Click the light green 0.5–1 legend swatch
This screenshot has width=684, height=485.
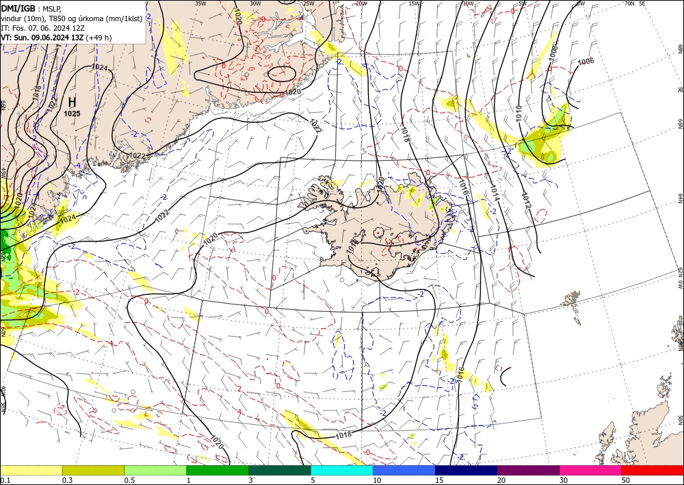coord(155,470)
